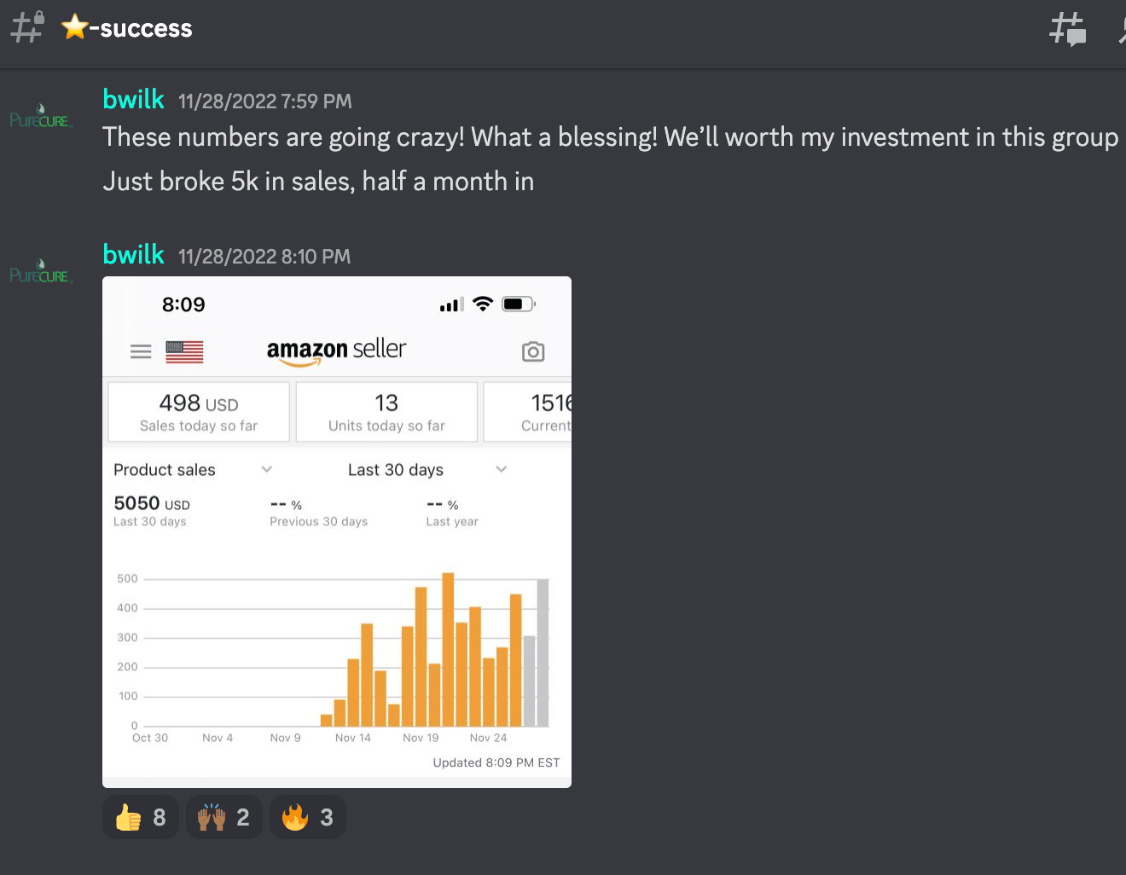
Task: Open the star-success channel title
Action: pos(128,28)
